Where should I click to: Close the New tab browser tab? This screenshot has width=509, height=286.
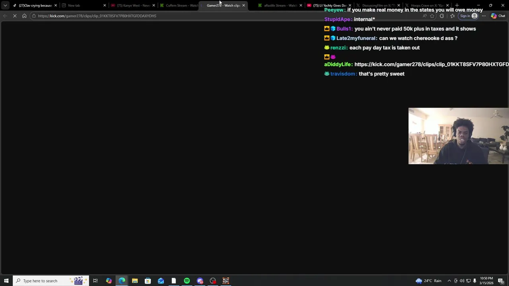click(105, 5)
